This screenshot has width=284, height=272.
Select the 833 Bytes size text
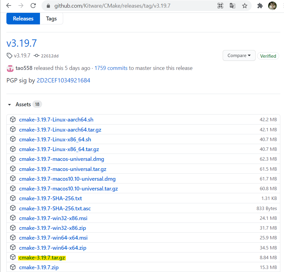[267, 209]
